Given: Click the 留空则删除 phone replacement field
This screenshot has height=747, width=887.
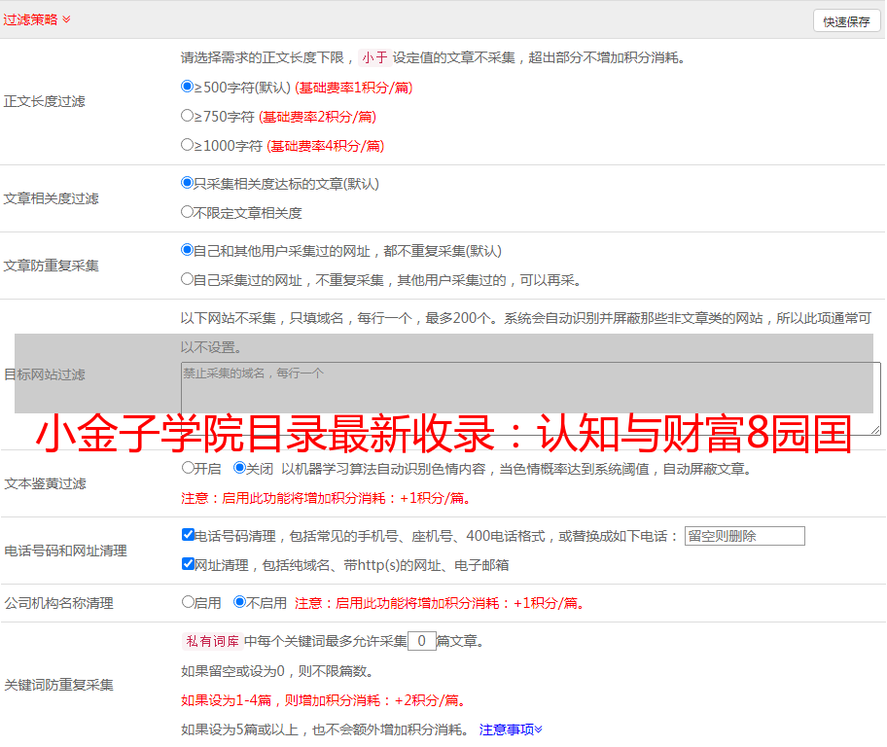Looking at the screenshot, I should click(744, 536).
